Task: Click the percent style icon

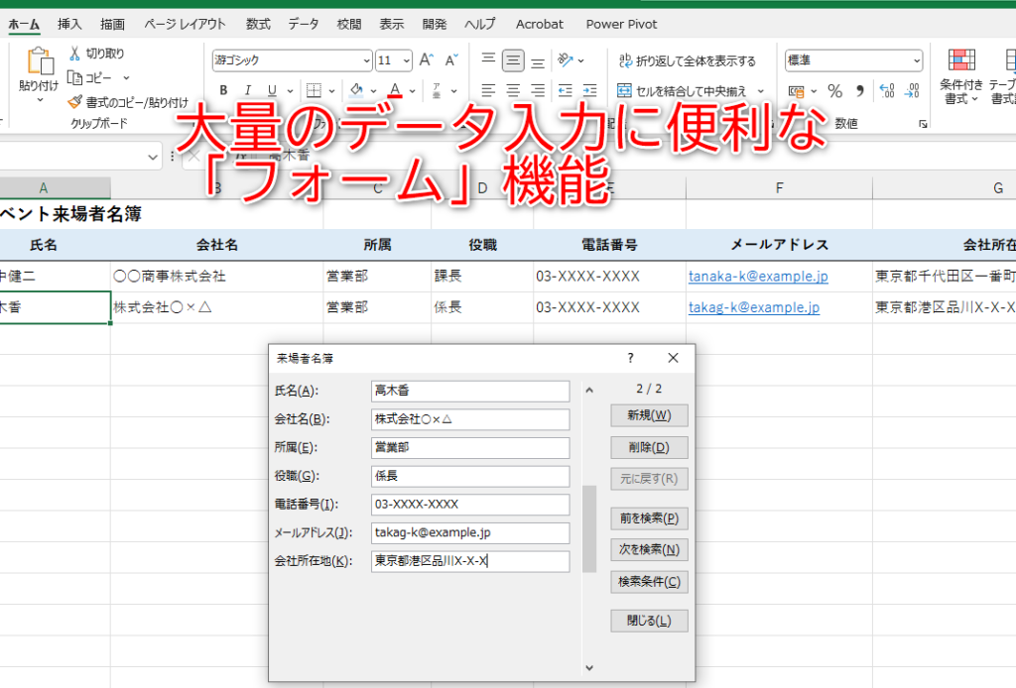Action: [835, 91]
